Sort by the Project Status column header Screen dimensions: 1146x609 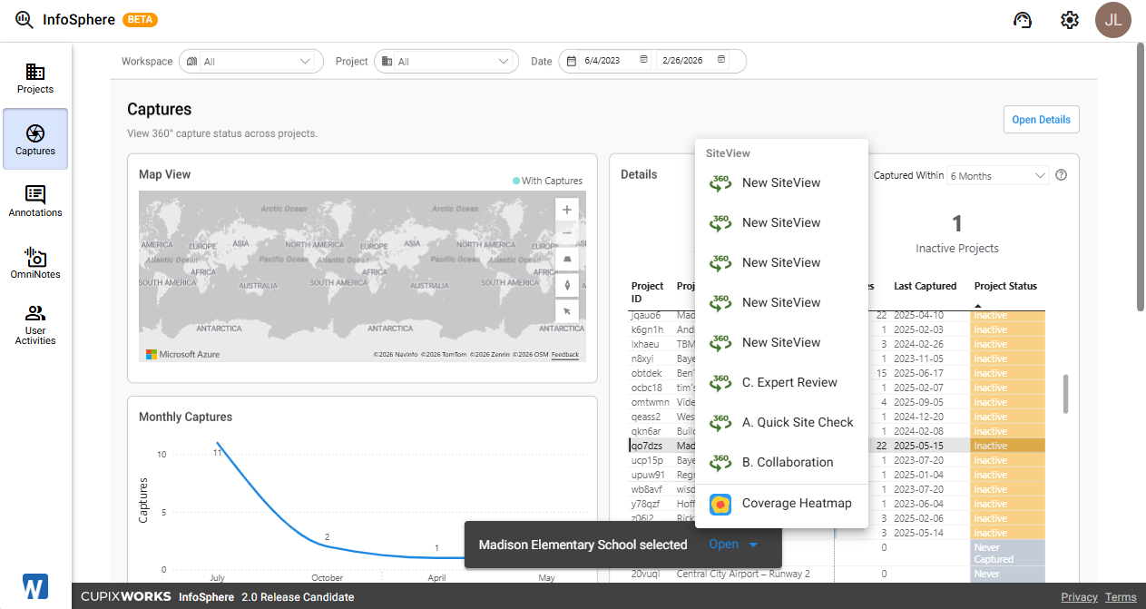[x=1005, y=286]
